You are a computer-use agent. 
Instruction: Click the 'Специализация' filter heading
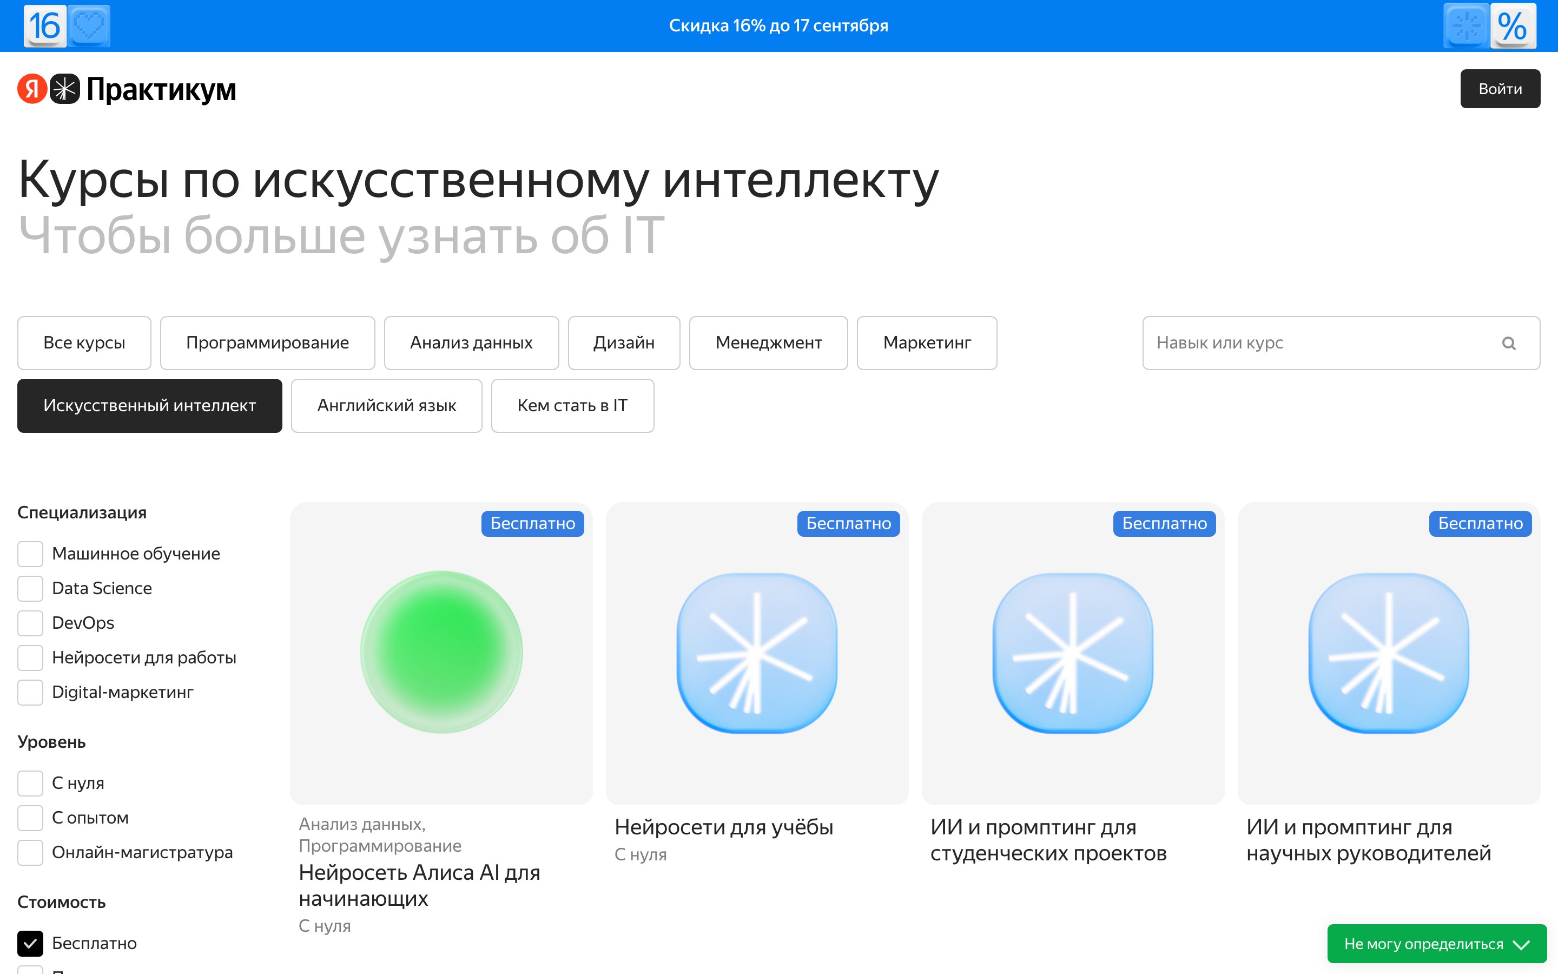click(x=82, y=513)
